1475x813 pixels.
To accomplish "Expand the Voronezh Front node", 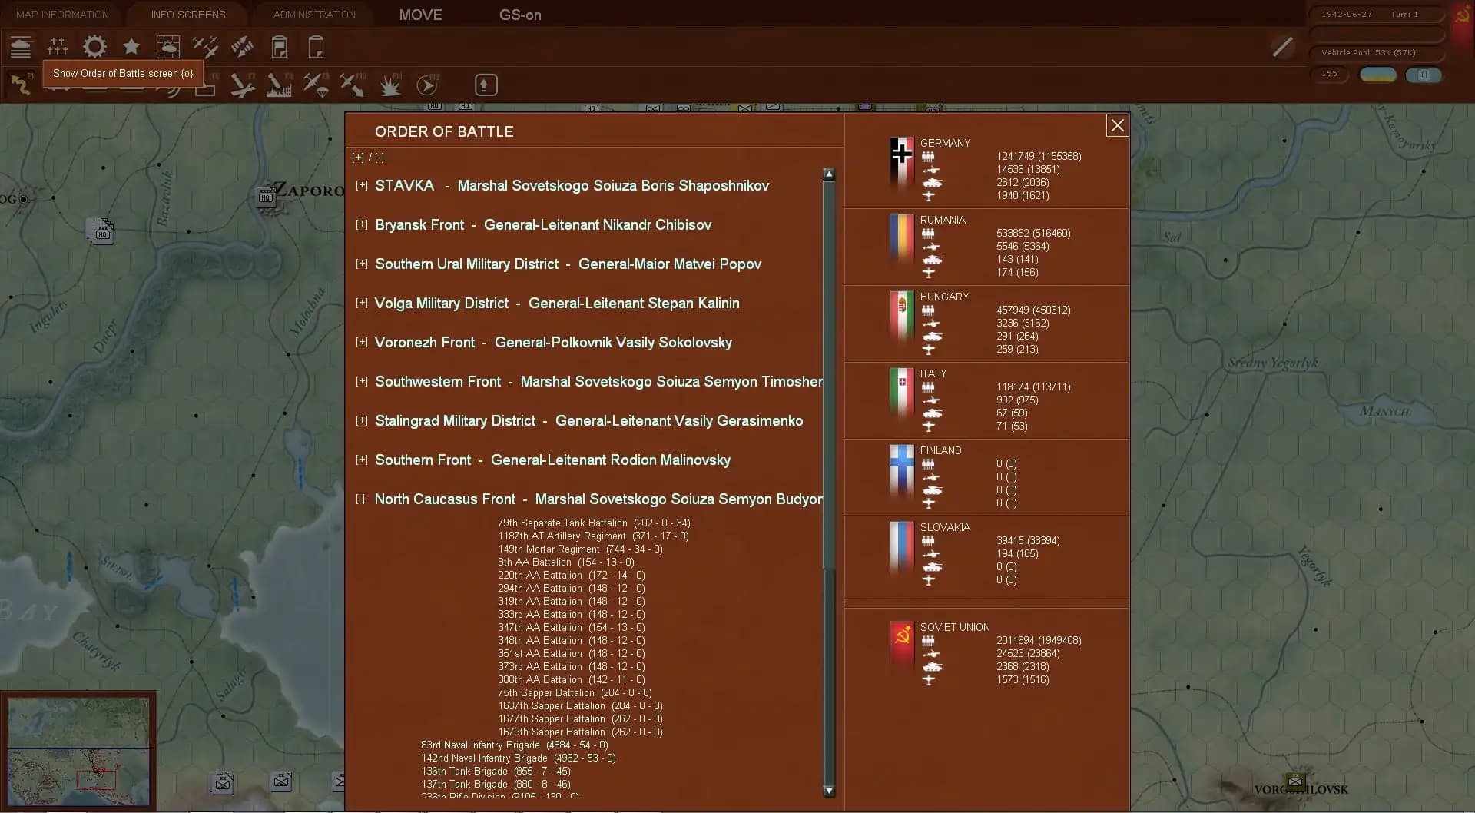I will click(361, 343).
